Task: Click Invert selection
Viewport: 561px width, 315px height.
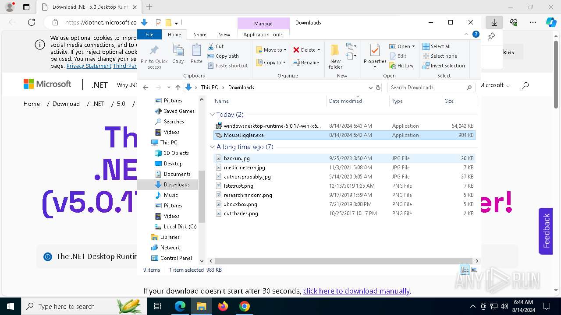Action: pos(444,66)
